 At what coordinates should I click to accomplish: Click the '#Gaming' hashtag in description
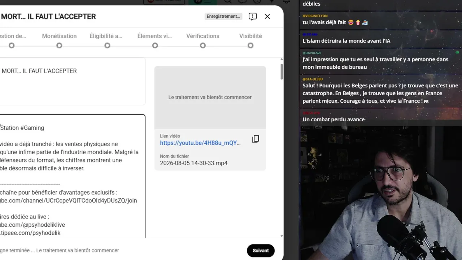[32, 128]
